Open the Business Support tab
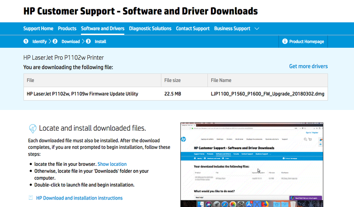Screen dimensions: 354x207 coord(232,29)
